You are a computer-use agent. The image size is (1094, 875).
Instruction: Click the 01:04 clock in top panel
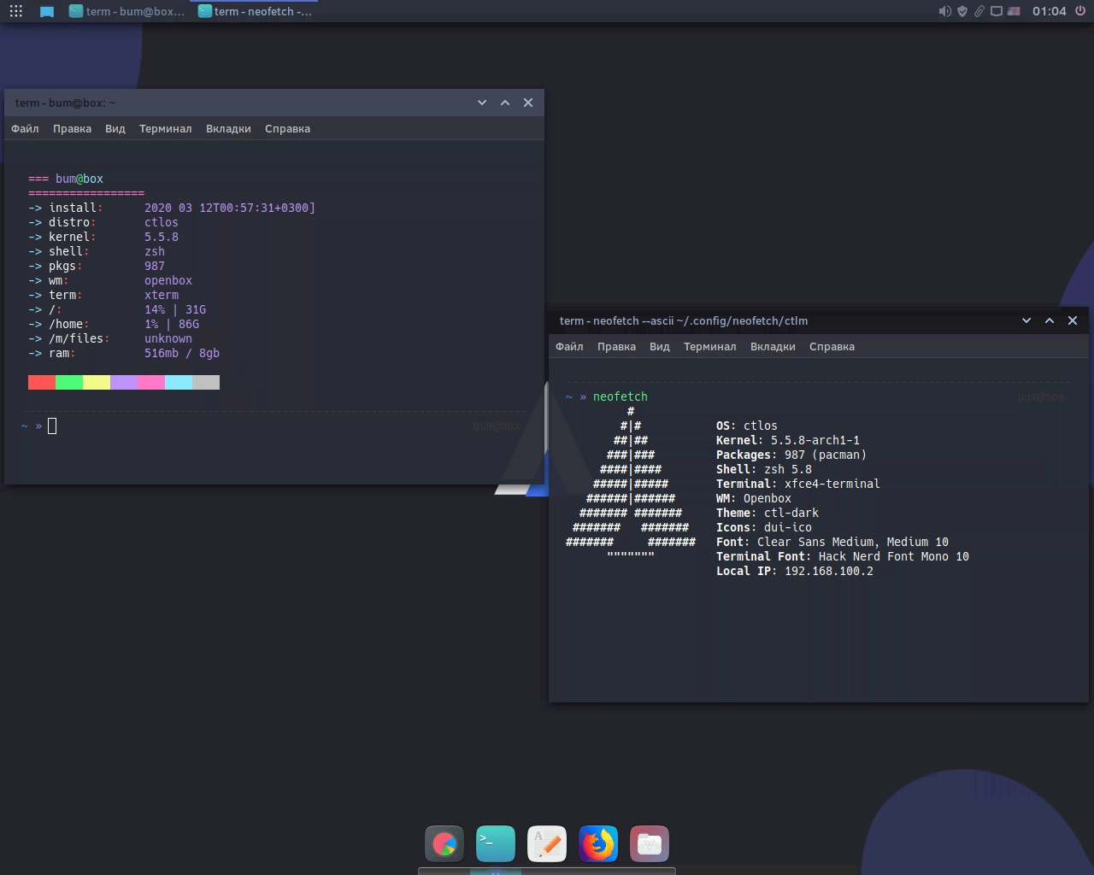coord(1049,11)
